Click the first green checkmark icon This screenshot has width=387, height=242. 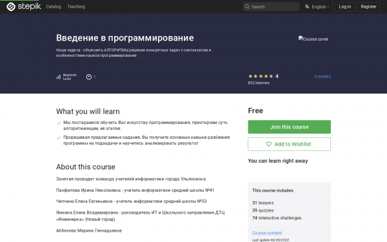[59, 123]
